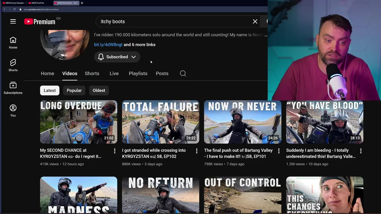This screenshot has height=214, width=381.
Task: Click the 28:13 duration badge
Action: [355, 138]
